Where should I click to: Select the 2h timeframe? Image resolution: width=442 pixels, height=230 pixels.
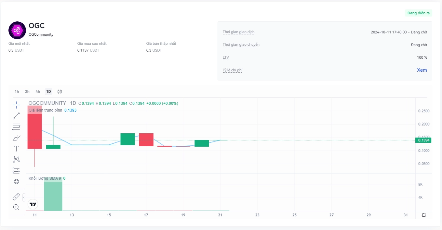pos(27,91)
